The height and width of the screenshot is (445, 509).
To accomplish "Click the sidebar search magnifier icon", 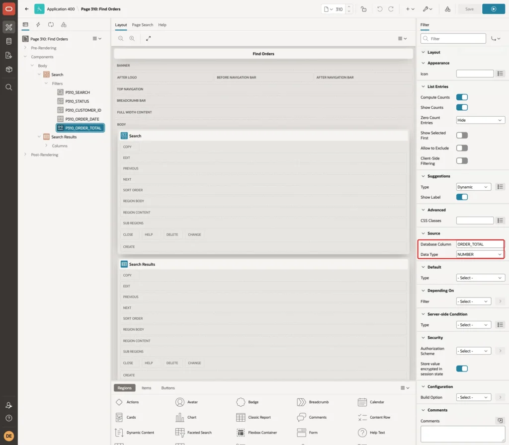I will pos(9,87).
